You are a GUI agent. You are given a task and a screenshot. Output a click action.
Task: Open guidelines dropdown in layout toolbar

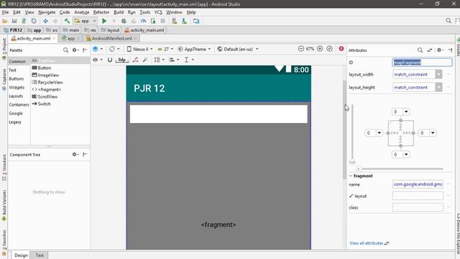189,60
